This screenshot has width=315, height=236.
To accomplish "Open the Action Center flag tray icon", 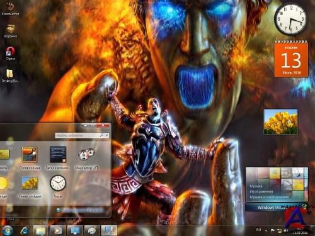I will [x=273, y=230].
